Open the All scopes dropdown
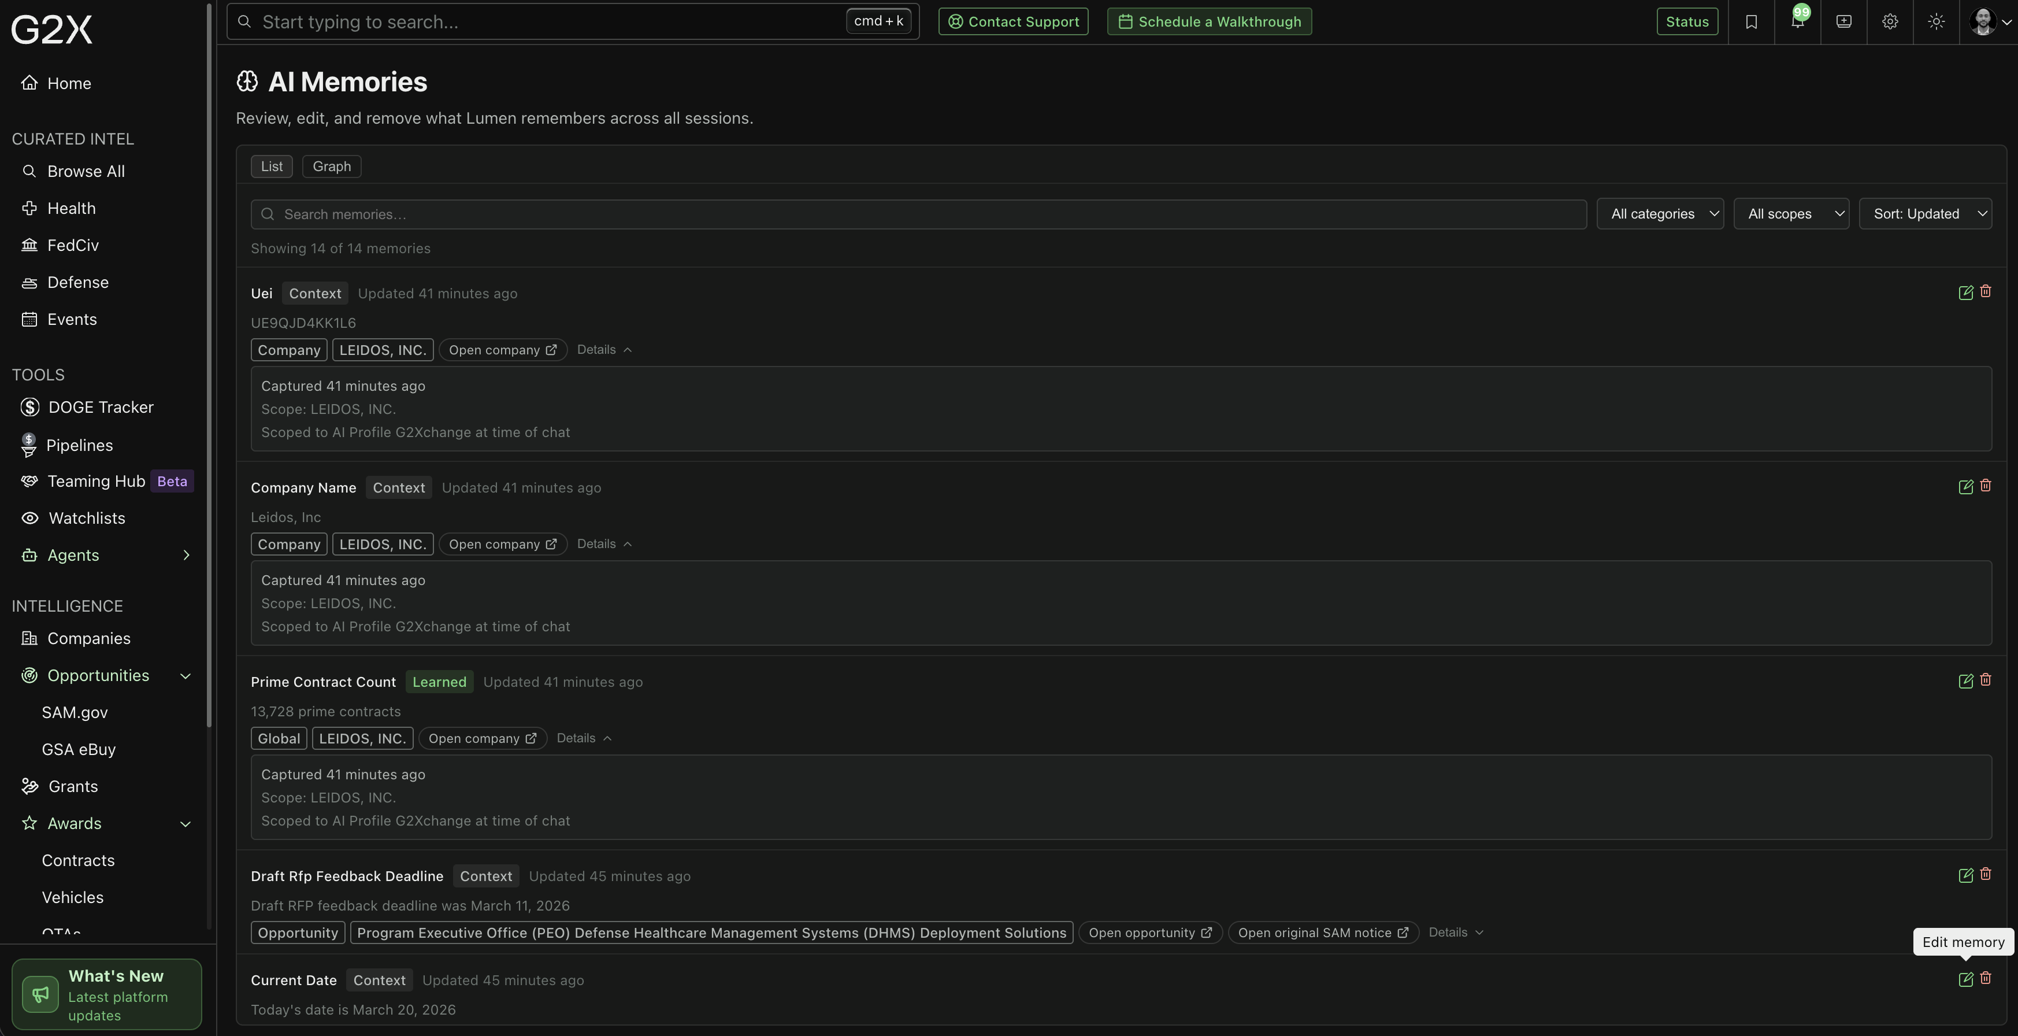This screenshot has height=1036, width=2018. click(1791, 214)
